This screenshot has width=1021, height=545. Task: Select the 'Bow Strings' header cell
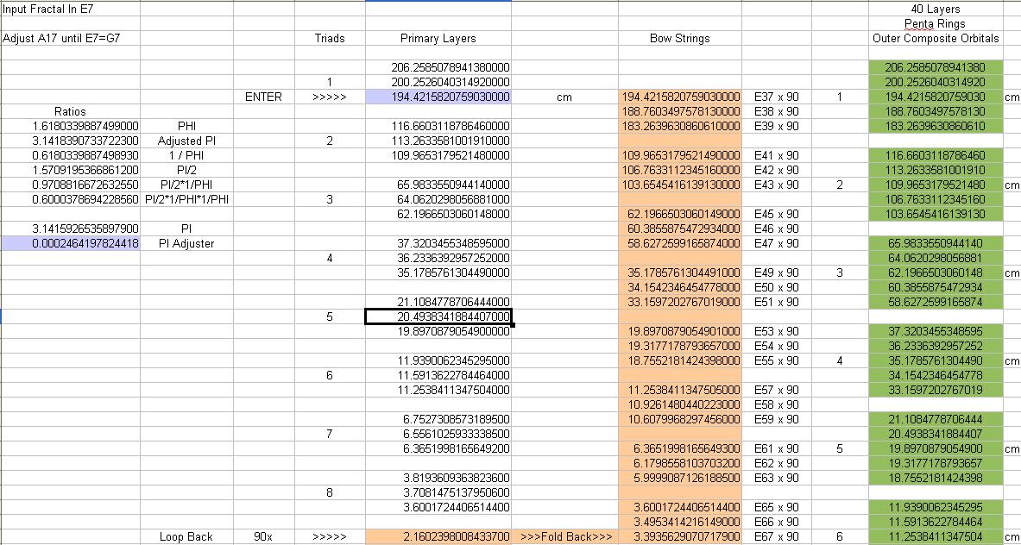tap(679, 38)
